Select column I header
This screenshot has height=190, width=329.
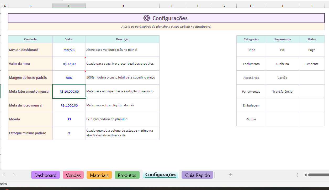point(282,6)
